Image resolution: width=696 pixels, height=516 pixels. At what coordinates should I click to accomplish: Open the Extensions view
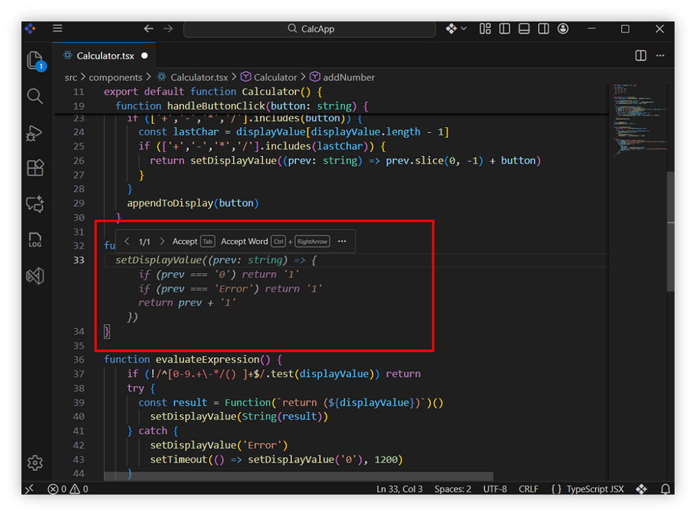click(35, 168)
